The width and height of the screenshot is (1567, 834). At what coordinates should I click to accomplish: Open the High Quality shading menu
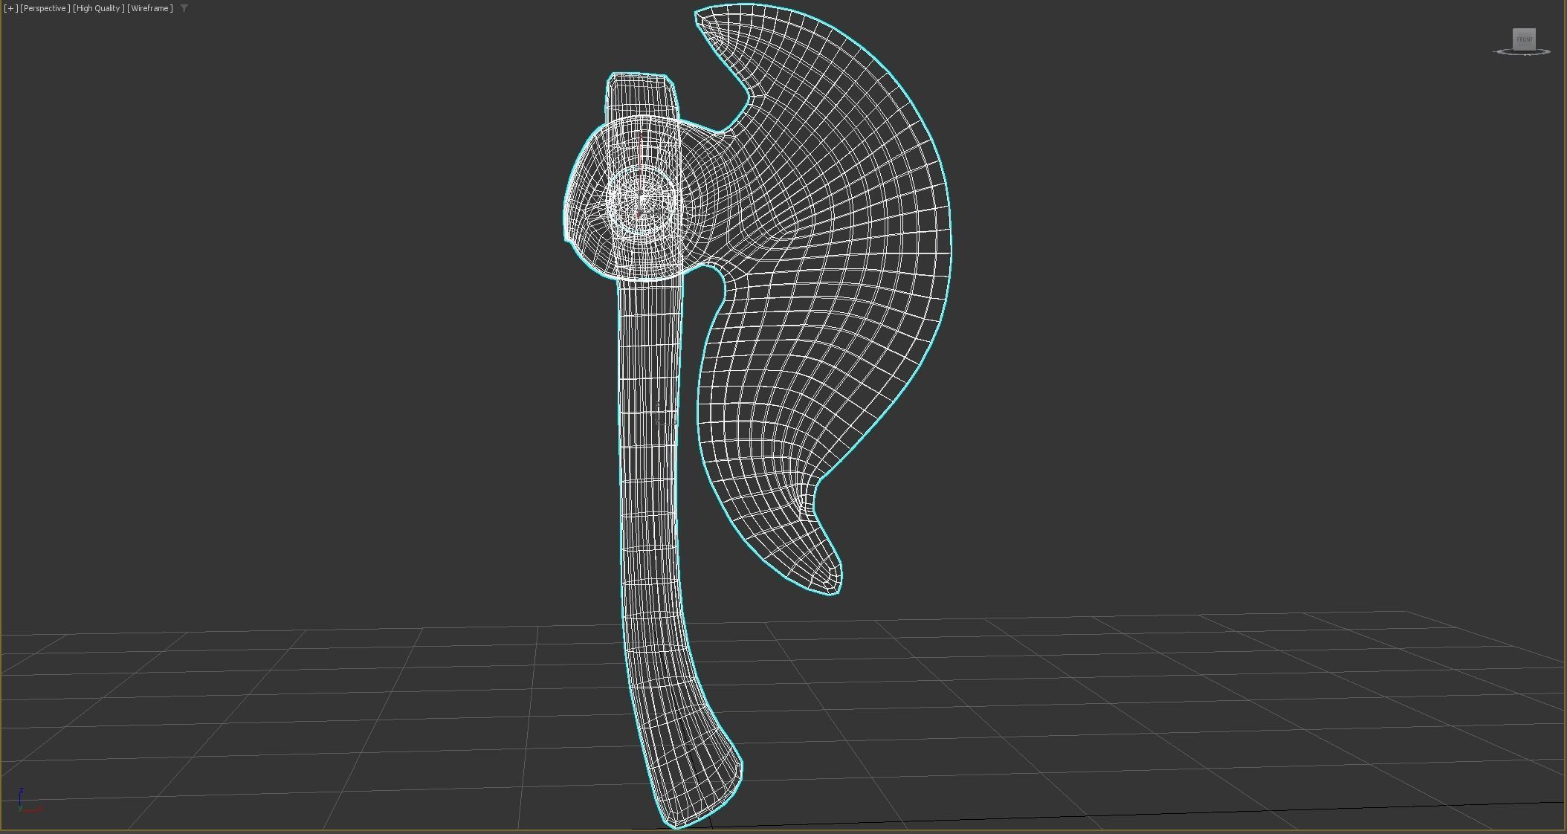click(99, 8)
